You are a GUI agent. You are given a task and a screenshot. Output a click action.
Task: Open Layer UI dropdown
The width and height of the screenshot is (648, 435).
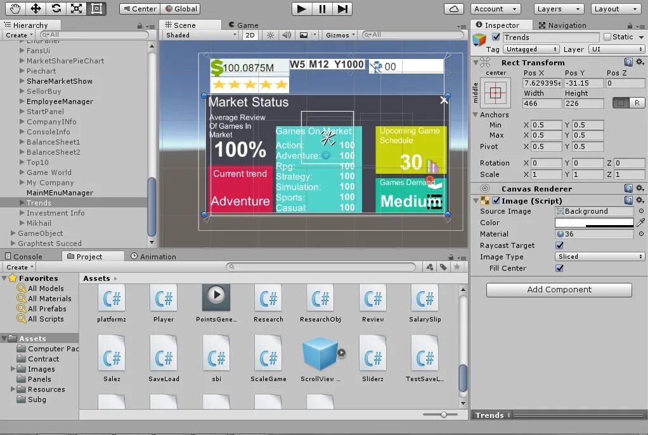coord(616,49)
